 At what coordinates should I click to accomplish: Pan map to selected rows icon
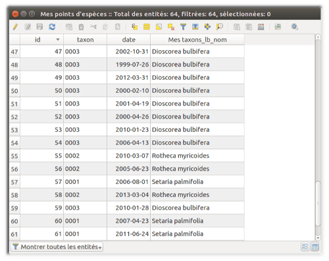pyautogui.click(x=207, y=27)
